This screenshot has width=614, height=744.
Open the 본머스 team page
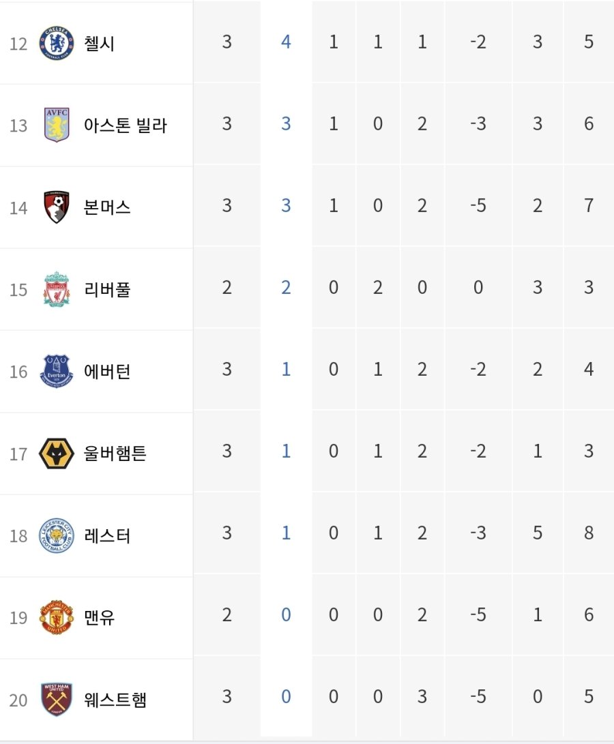click(107, 207)
